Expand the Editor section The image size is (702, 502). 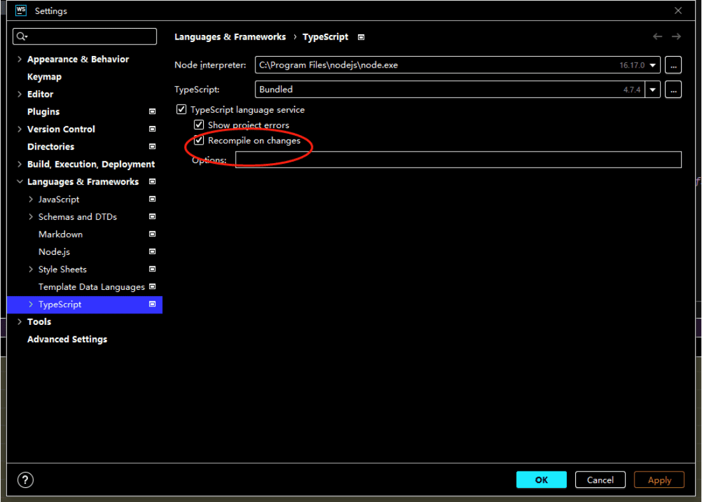pyautogui.click(x=19, y=94)
